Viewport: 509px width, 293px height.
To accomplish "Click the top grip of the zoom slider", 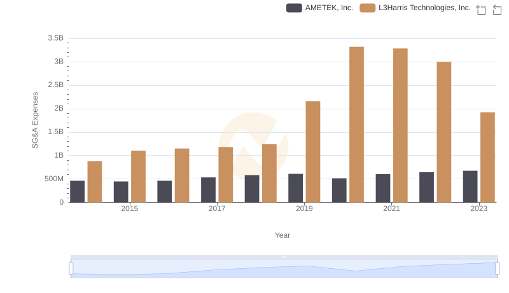I will pos(284,257).
